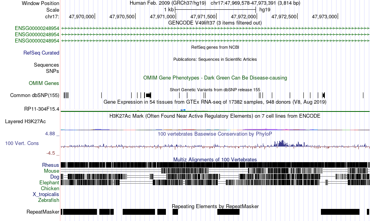Screen dimensions: 370x221
Task: Click the 47,970,500 ruler position
Action: pyautogui.click(x=122, y=16)
